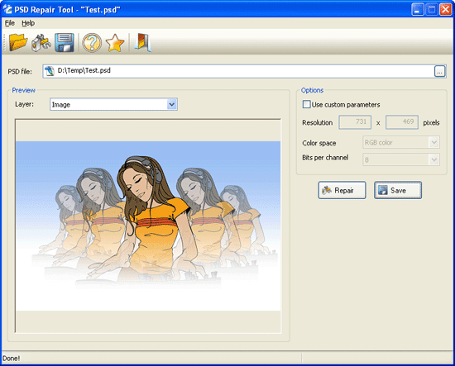Screen dimensions: 455x366
Task: Close the PSD Repair Tool window
Action: pyautogui.click(x=445, y=9)
